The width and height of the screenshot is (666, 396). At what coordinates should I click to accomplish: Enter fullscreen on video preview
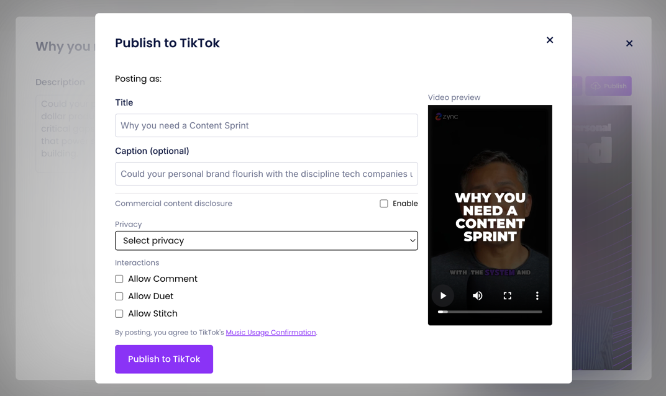point(507,296)
